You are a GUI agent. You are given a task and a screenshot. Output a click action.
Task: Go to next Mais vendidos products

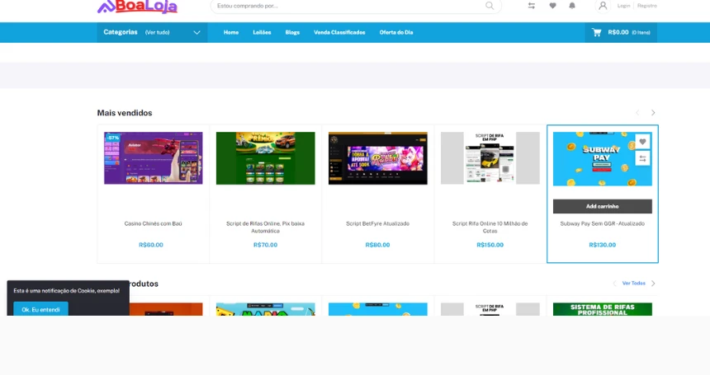coord(653,113)
